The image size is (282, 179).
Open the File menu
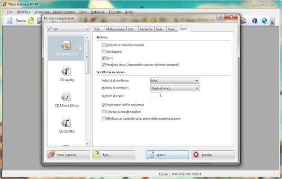(x=10, y=12)
